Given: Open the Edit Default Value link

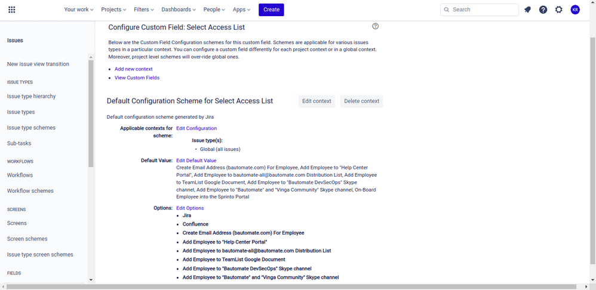Looking at the screenshot, I should tap(196, 161).
